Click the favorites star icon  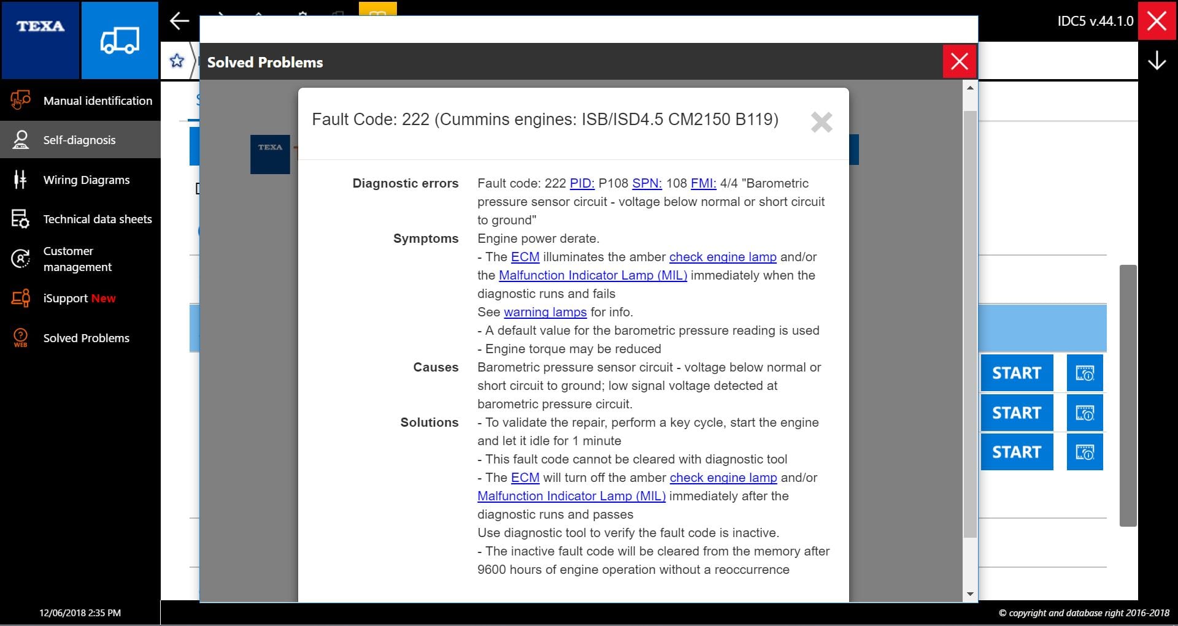[x=177, y=61]
